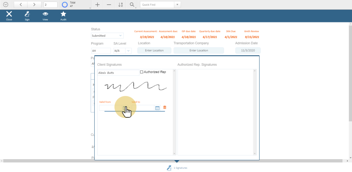Click the Sign pen icon

coord(27,15)
